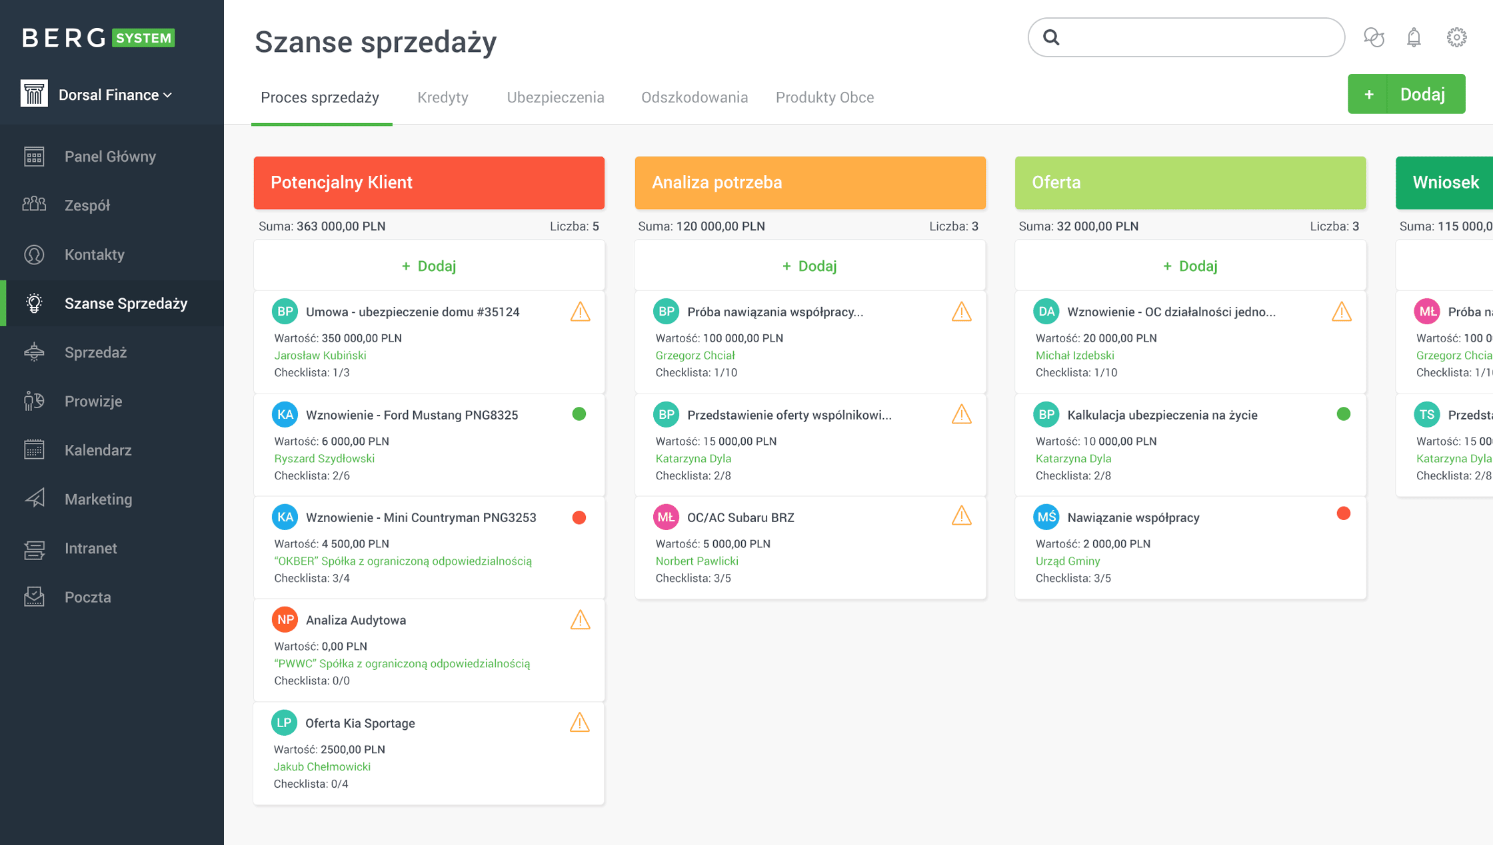Click the TS avatar in Wniosek column
The height and width of the screenshot is (845, 1493).
click(x=1427, y=415)
